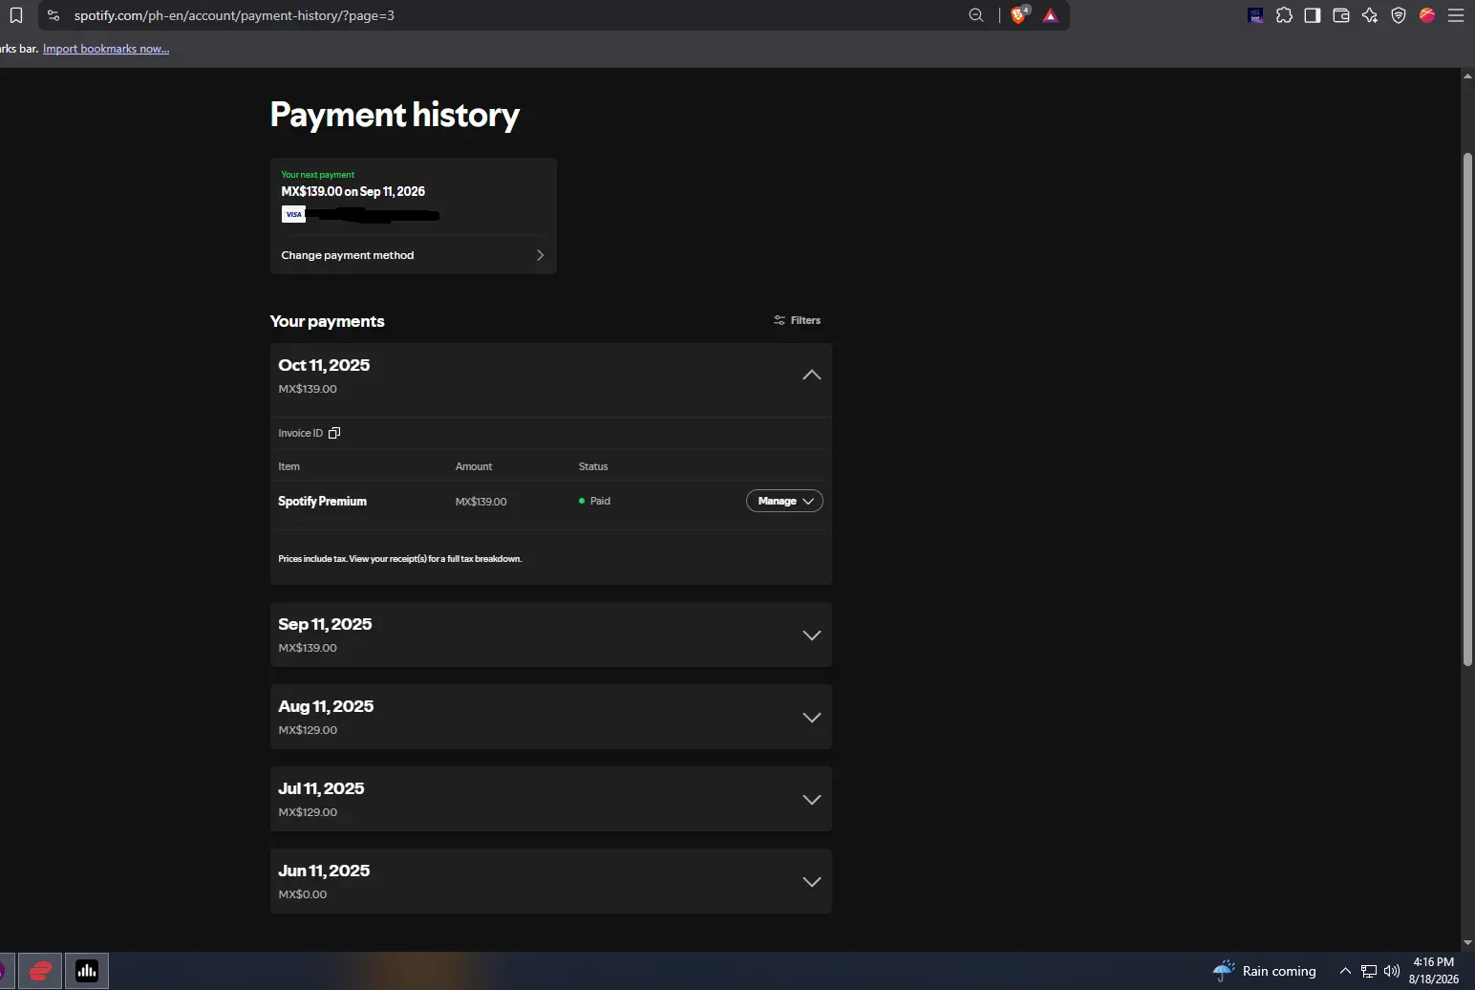Open the Manage dropdown for Spotify Premium

click(x=784, y=501)
